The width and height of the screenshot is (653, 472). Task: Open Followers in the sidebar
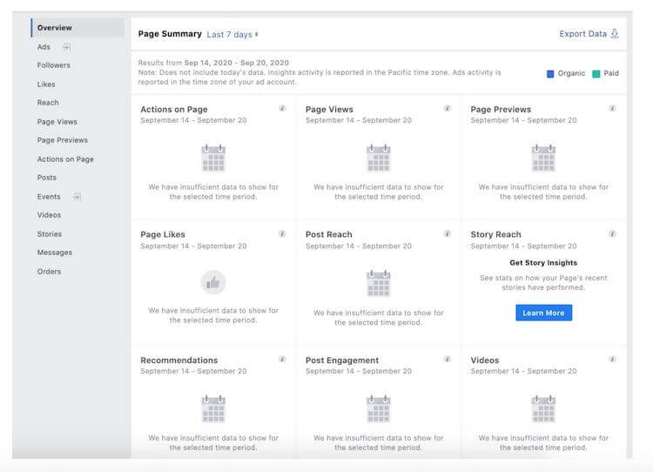tap(54, 65)
